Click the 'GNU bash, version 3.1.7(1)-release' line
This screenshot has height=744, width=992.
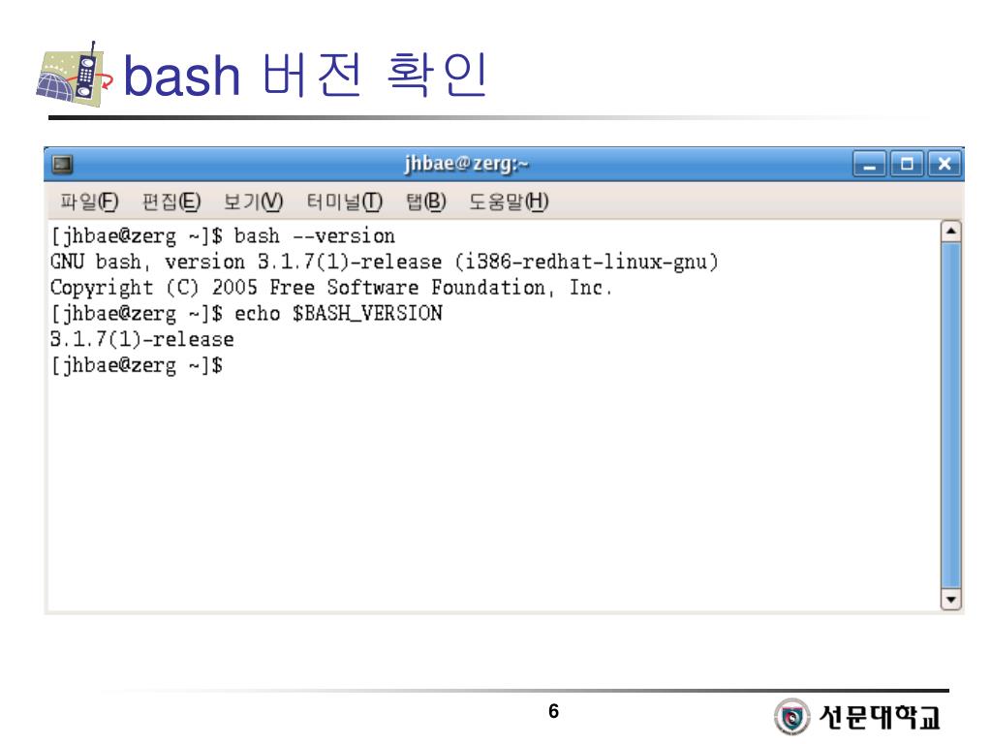(x=385, y=262)
